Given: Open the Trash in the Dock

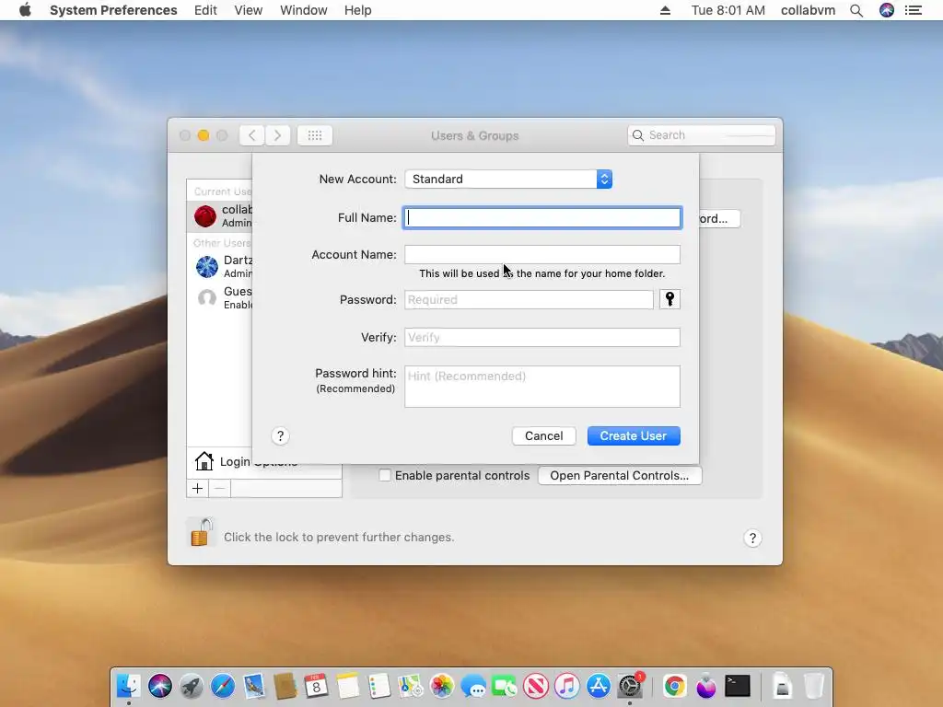Looking at the screenshot, I should [814, 686].
